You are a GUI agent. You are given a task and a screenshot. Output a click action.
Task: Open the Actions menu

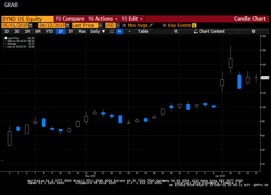(x=103, y=19)
